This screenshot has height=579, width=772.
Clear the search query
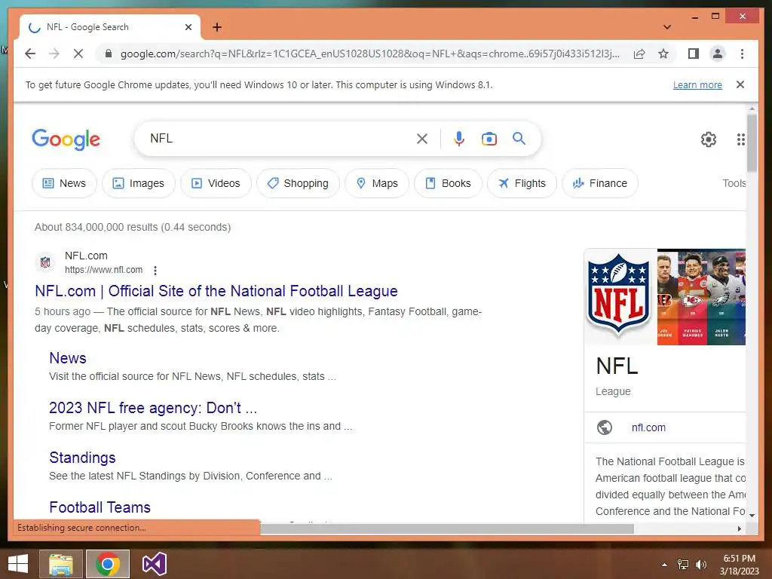tap(422, 139)
